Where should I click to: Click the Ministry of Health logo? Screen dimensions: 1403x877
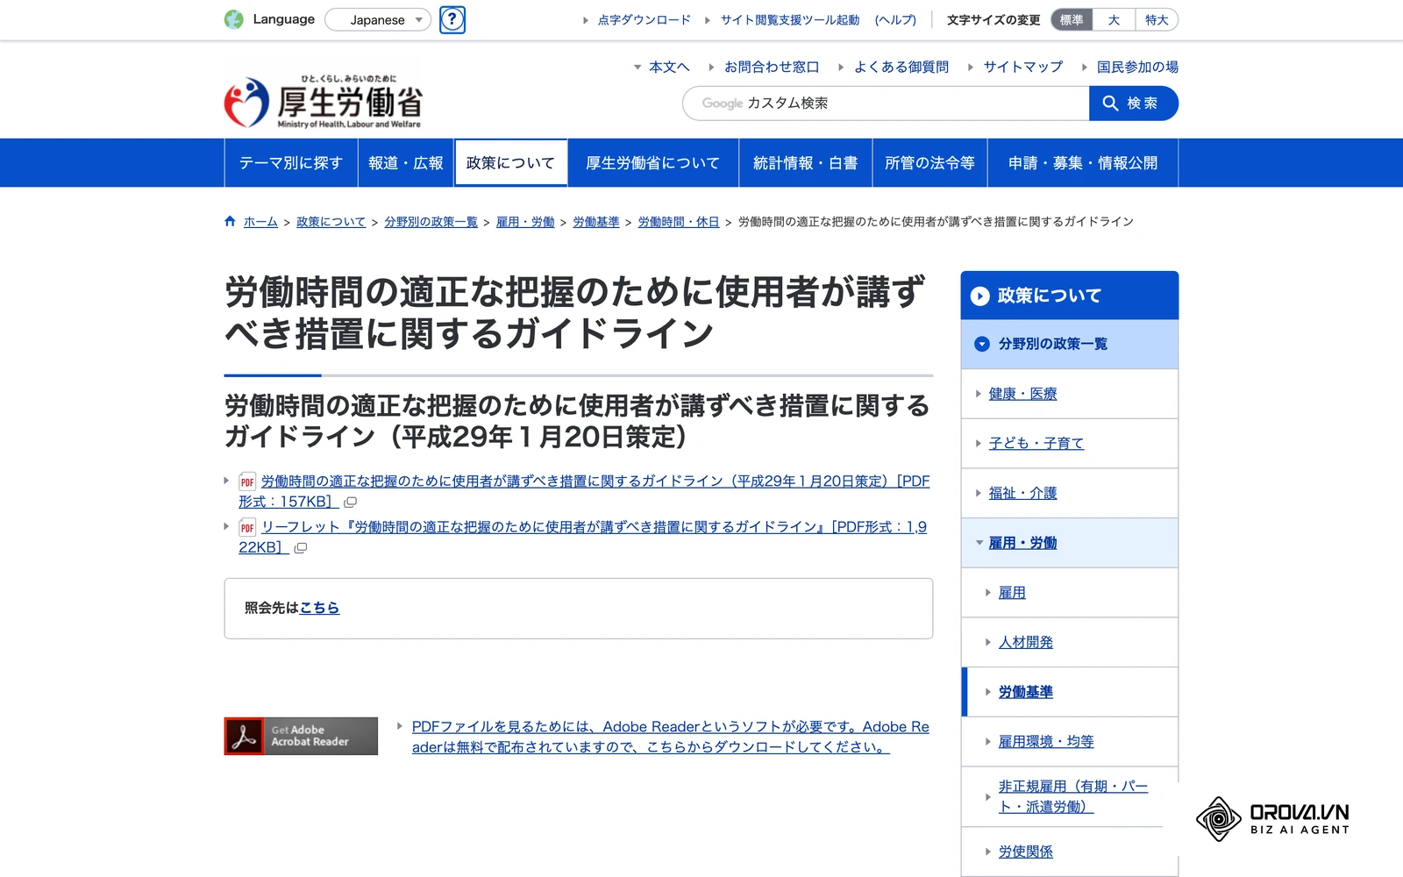pyautogui.click(x=324, y=102)
